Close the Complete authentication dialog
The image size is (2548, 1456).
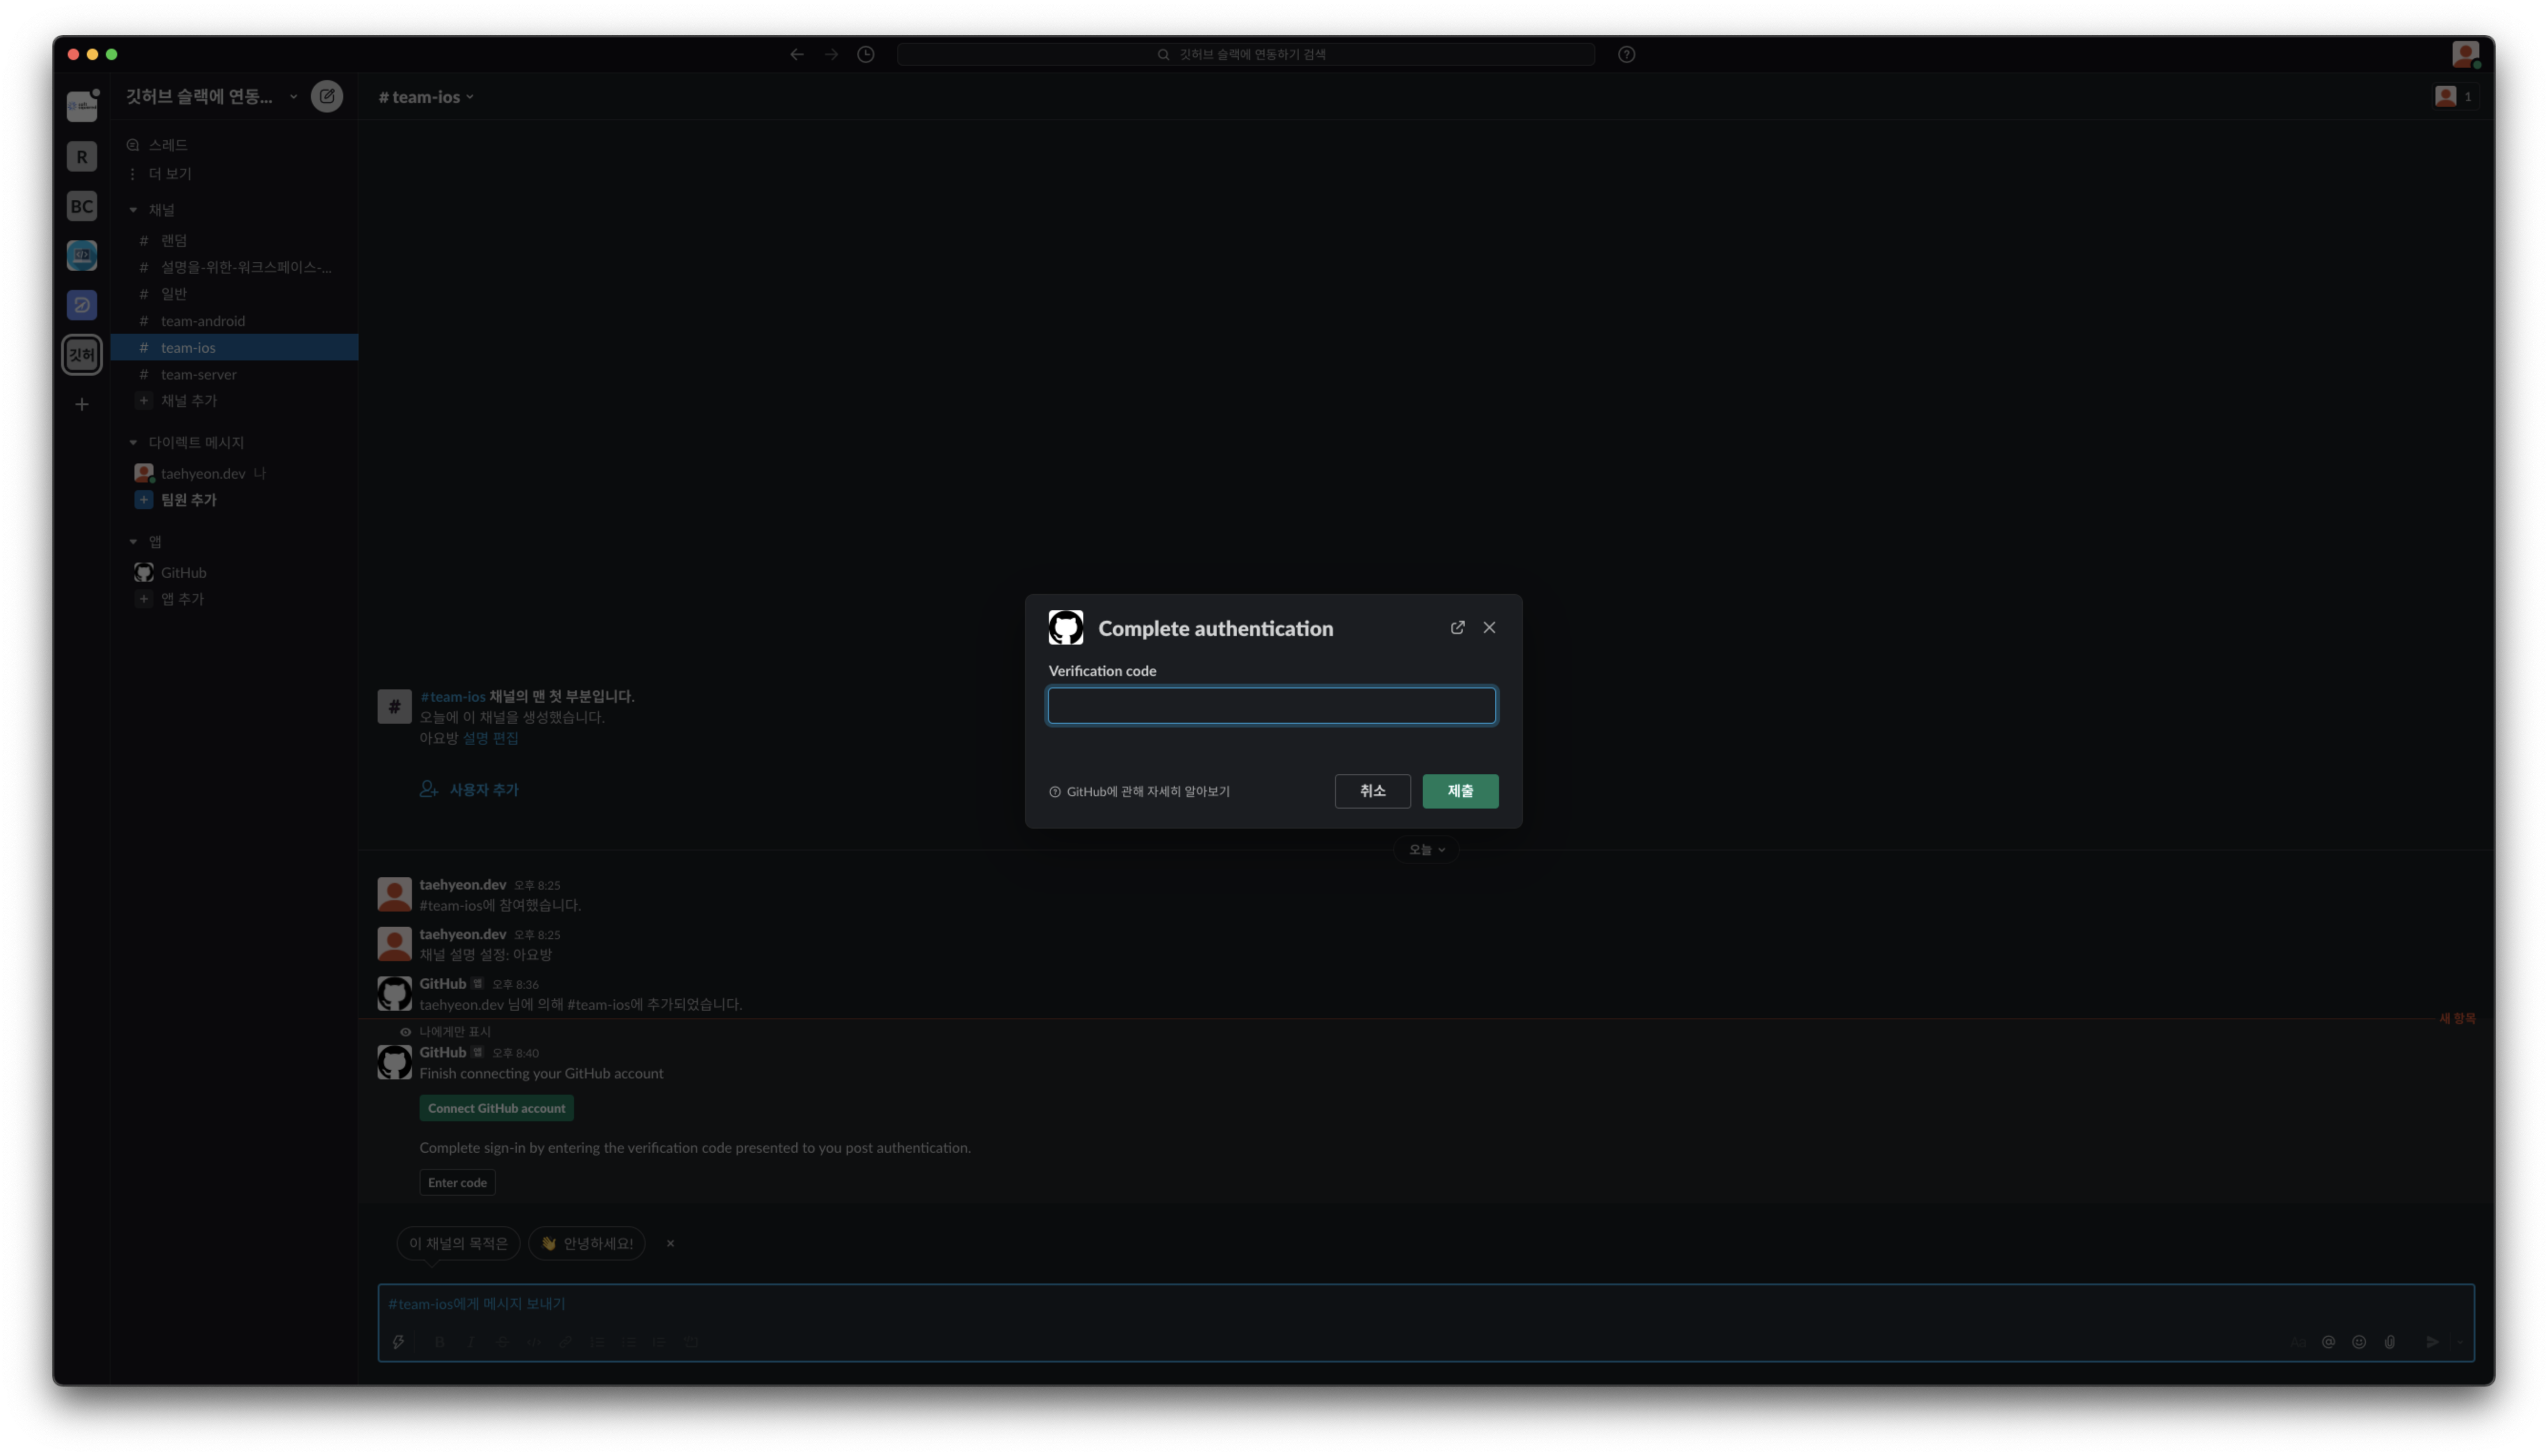(1489, 627)
